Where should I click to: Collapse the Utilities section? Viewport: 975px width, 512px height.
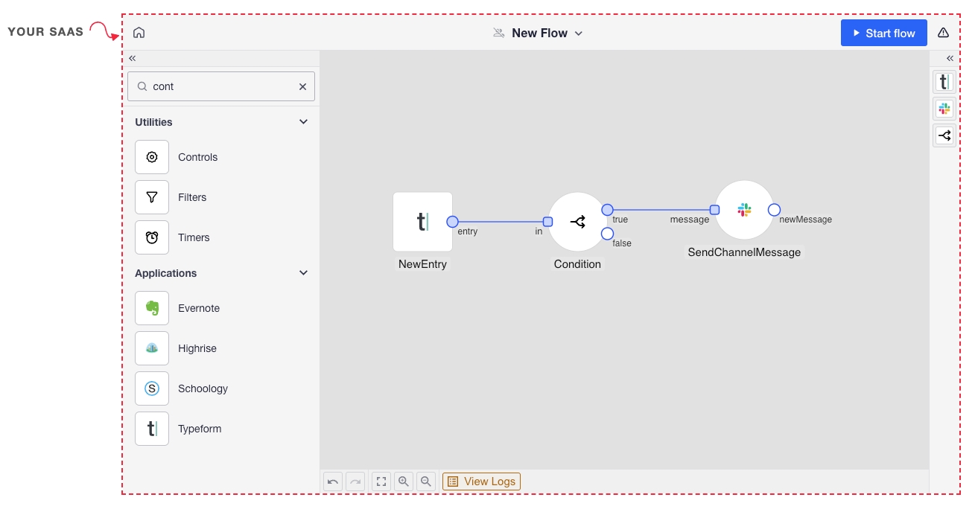pyautogui.click(x=303, y=122)
